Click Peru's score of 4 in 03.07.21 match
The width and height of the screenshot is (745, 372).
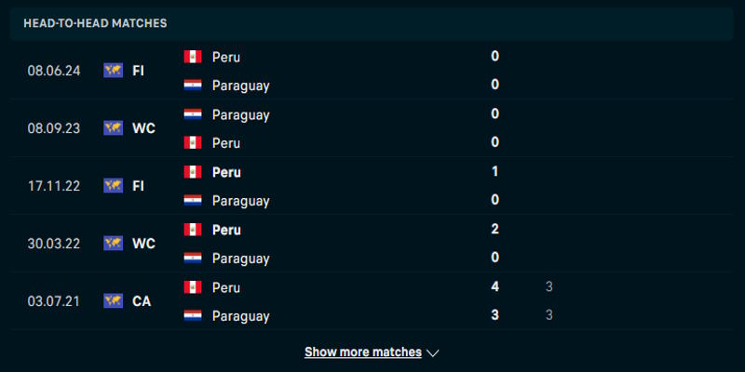[495, 287]
